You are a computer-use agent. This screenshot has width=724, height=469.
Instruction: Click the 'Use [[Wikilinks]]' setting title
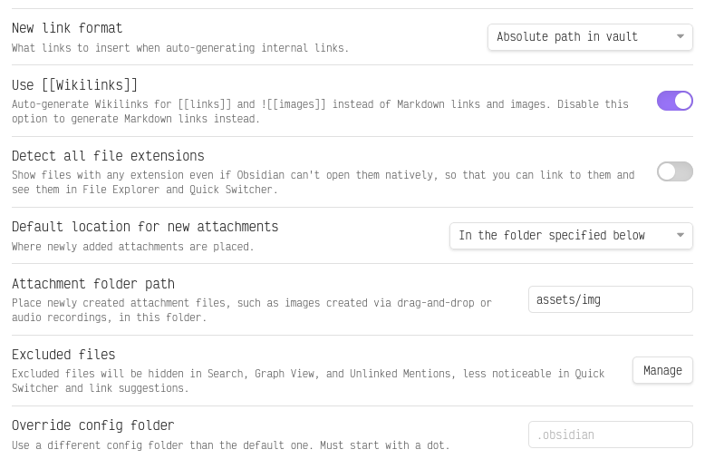(x=74, y=85)
